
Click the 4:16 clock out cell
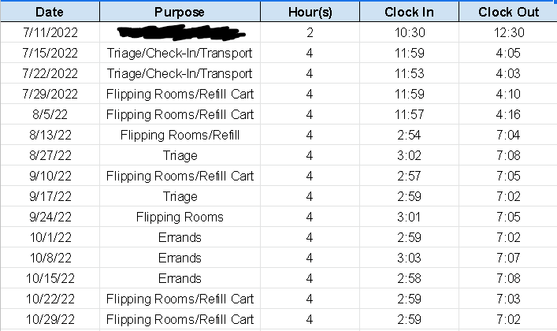pos(509,114)
